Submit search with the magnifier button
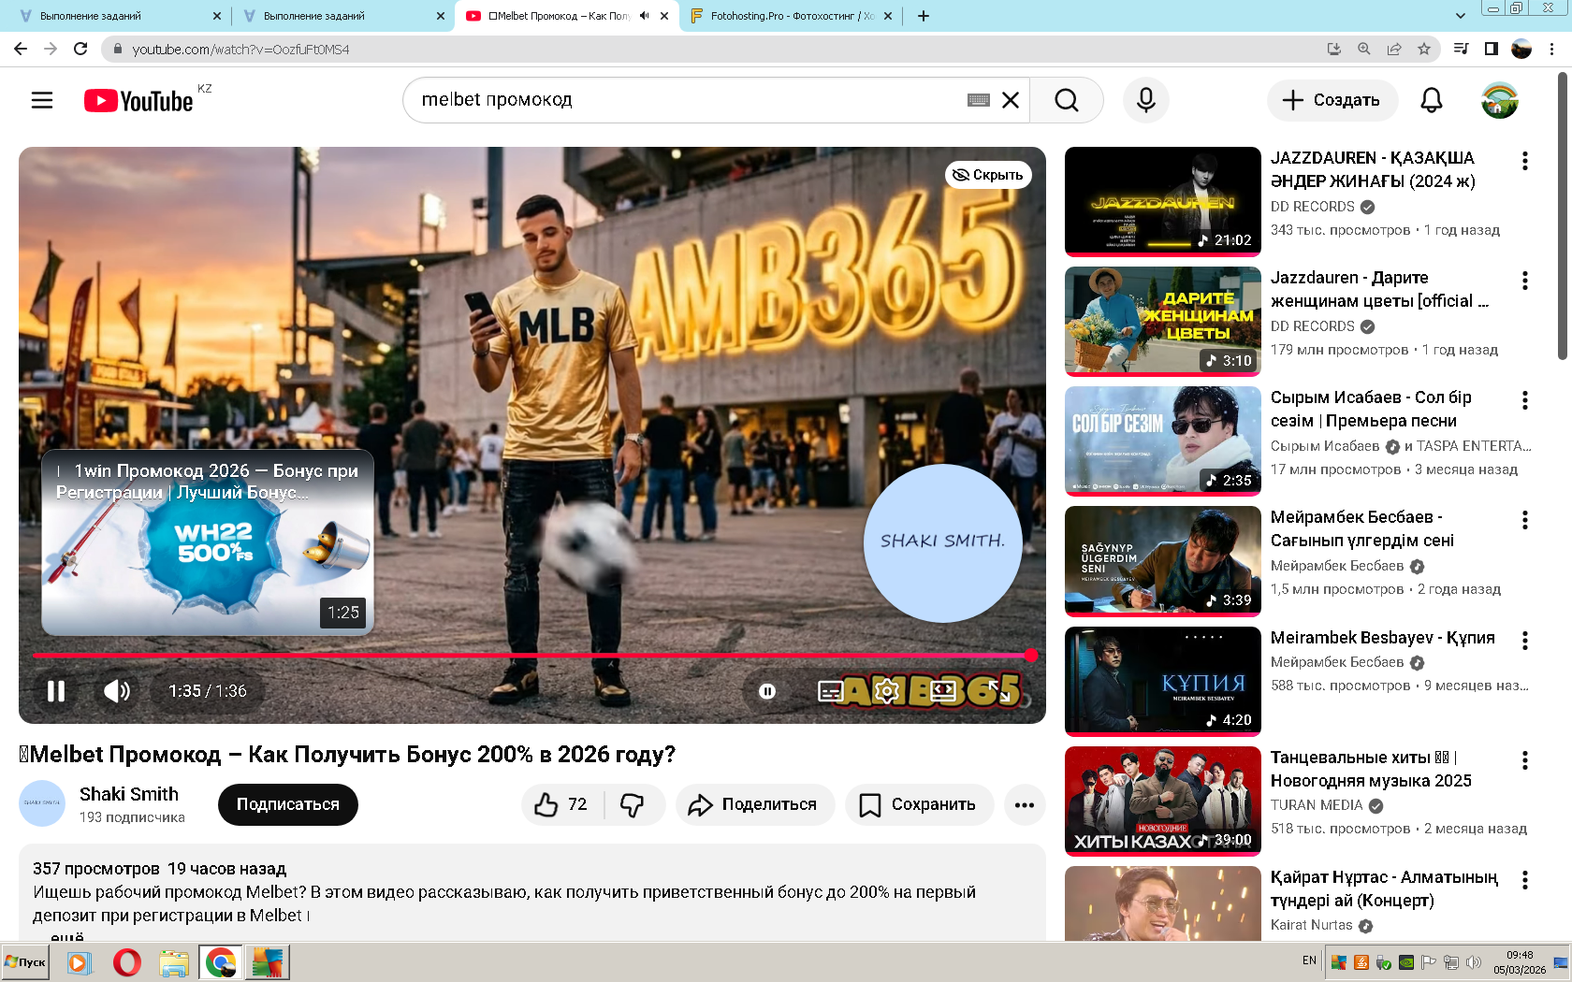 (1067, 100)
